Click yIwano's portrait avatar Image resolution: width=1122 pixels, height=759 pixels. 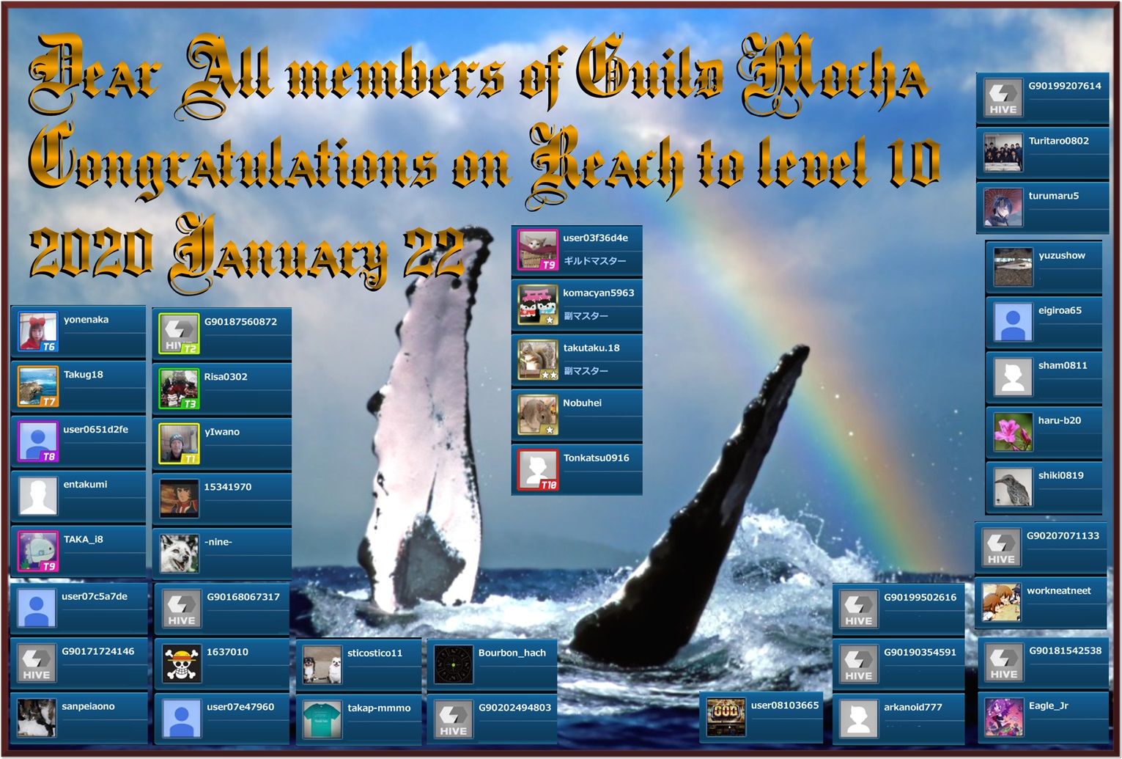[180, 444]
